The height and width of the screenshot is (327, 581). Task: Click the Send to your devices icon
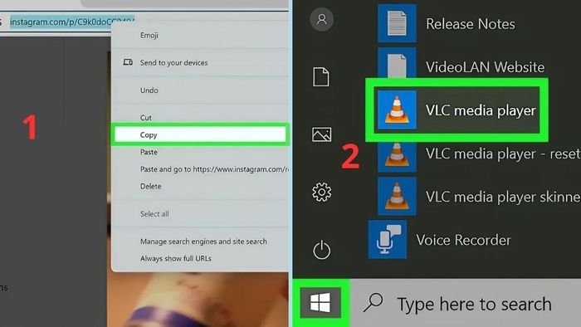tap(128, 62)
